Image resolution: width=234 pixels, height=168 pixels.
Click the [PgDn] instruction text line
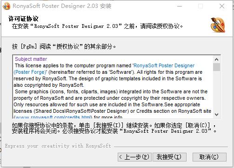pos(64,46)
